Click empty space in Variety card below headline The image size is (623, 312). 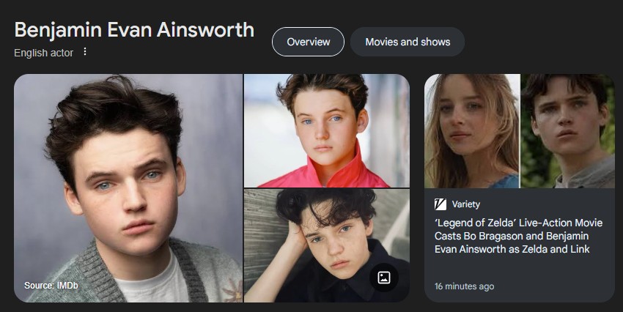(520, 268)
